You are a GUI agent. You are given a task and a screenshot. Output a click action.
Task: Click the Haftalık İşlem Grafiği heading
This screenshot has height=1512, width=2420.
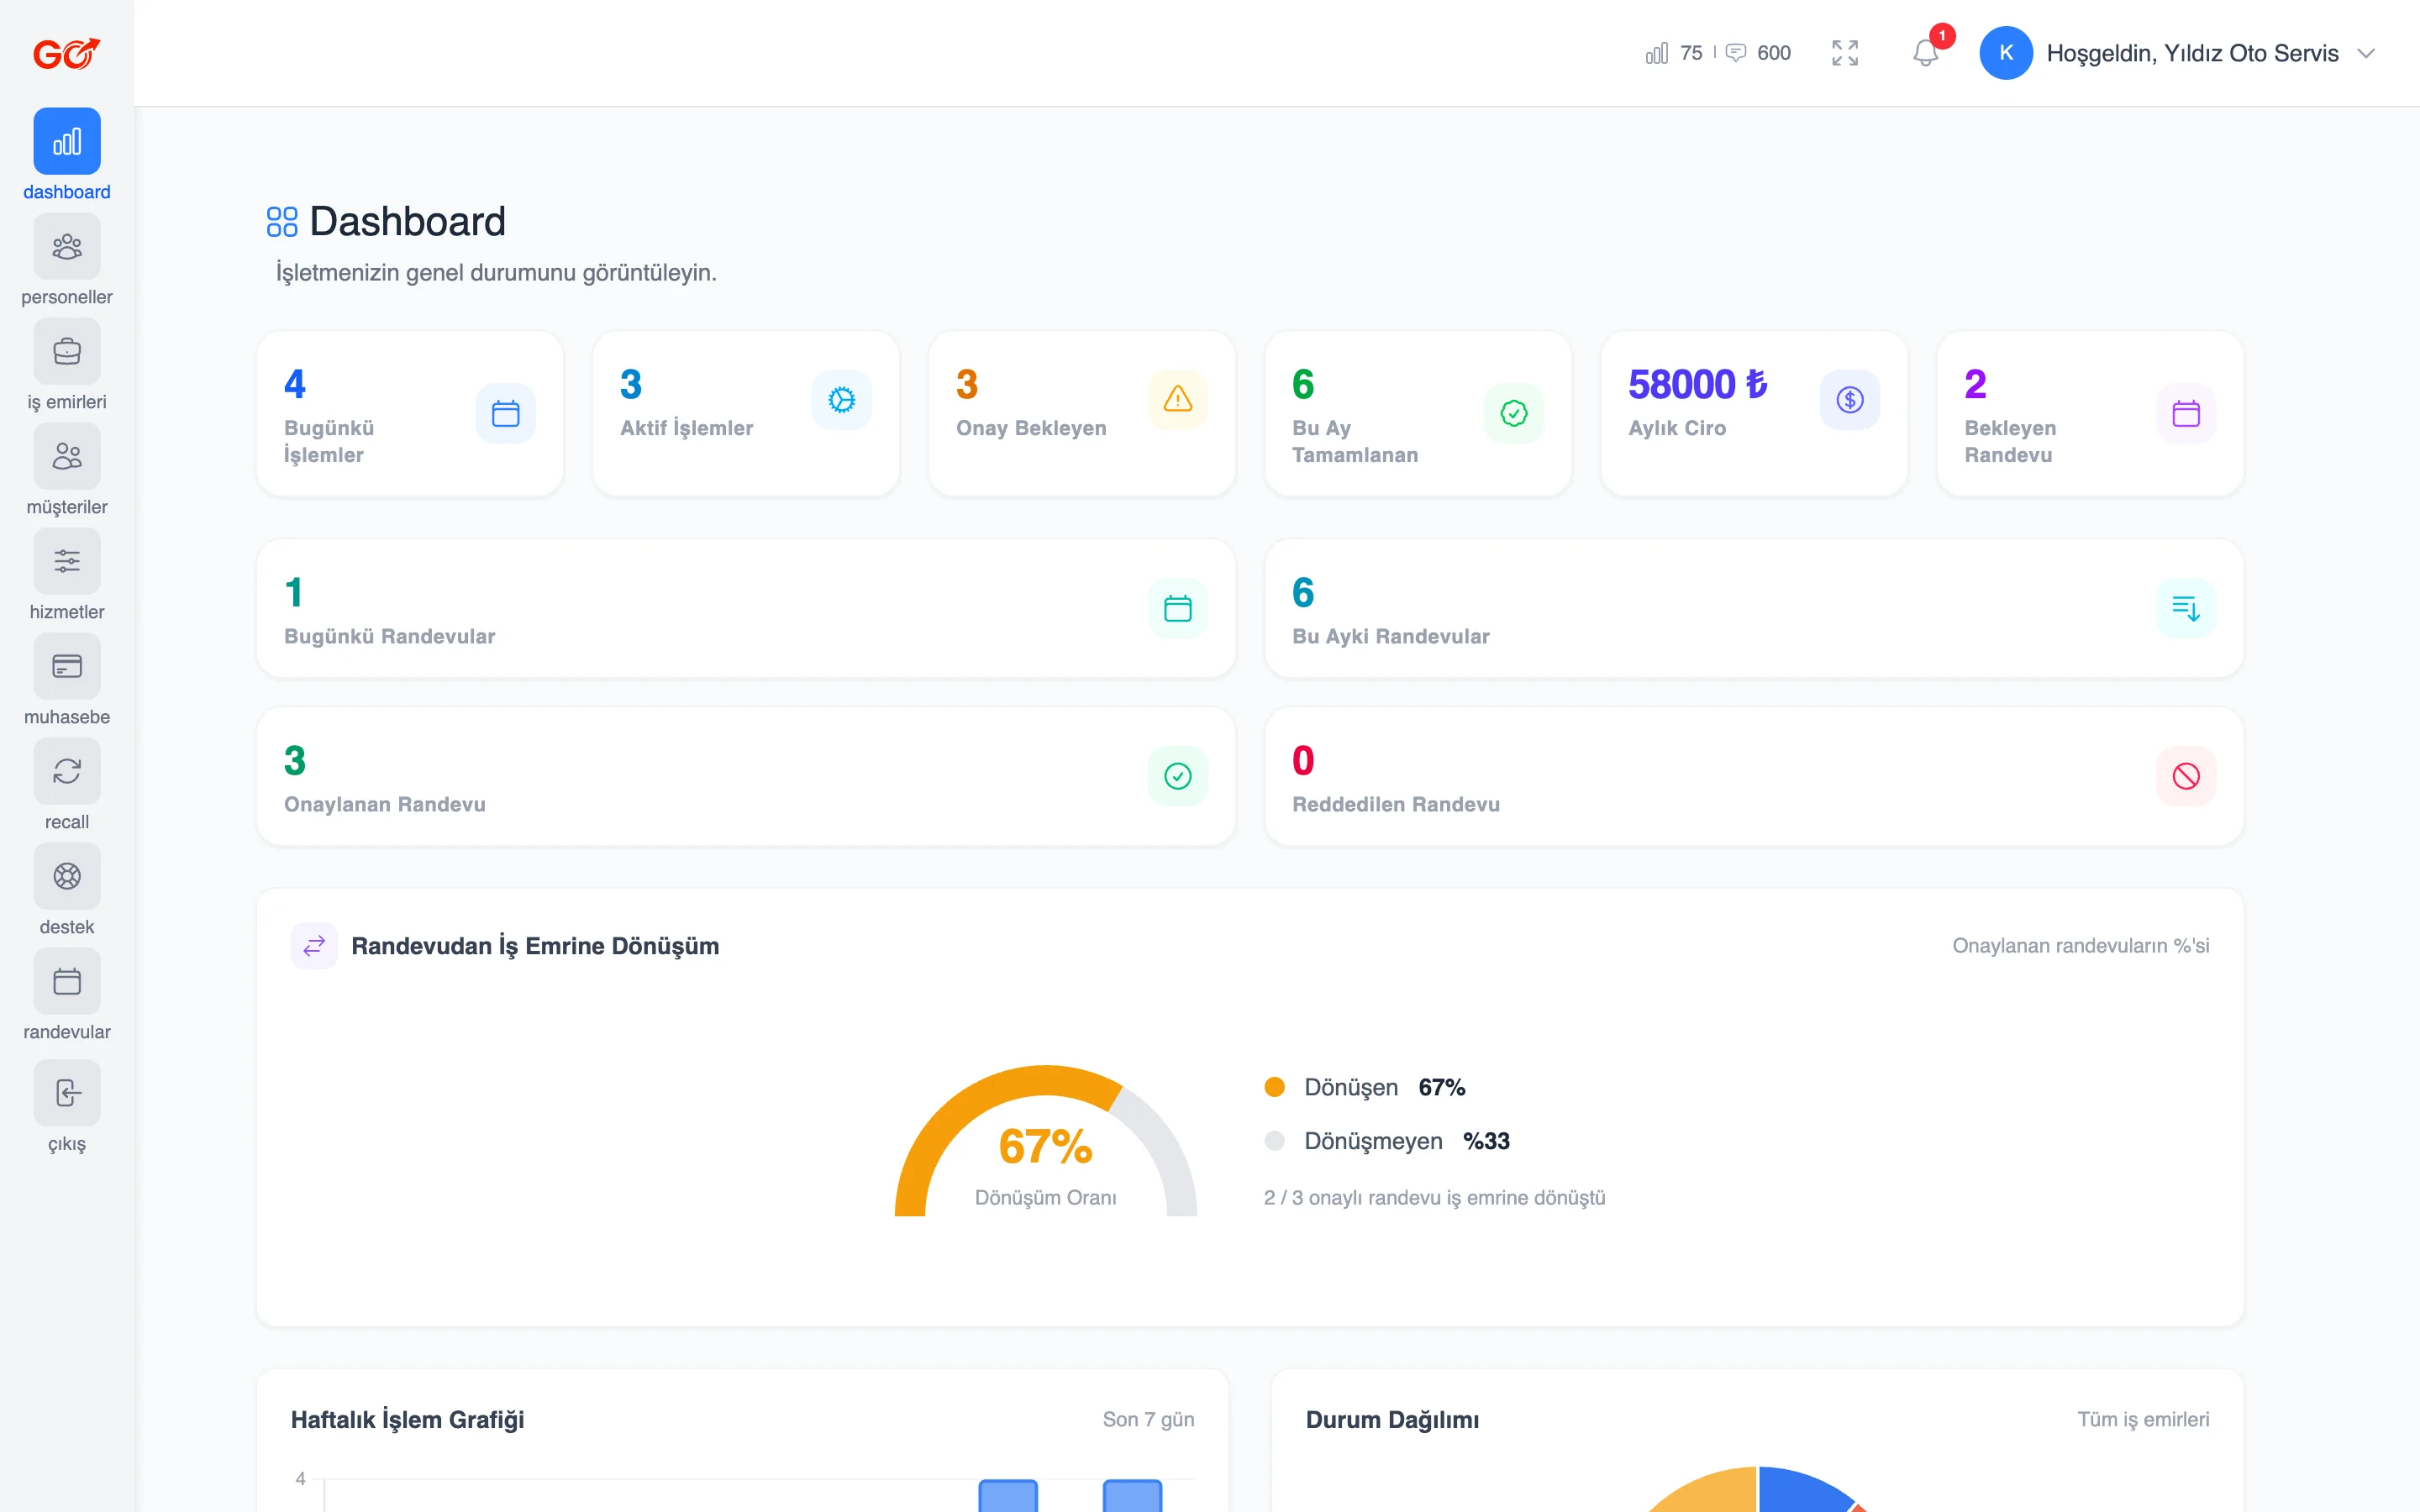click(407, 1420)
